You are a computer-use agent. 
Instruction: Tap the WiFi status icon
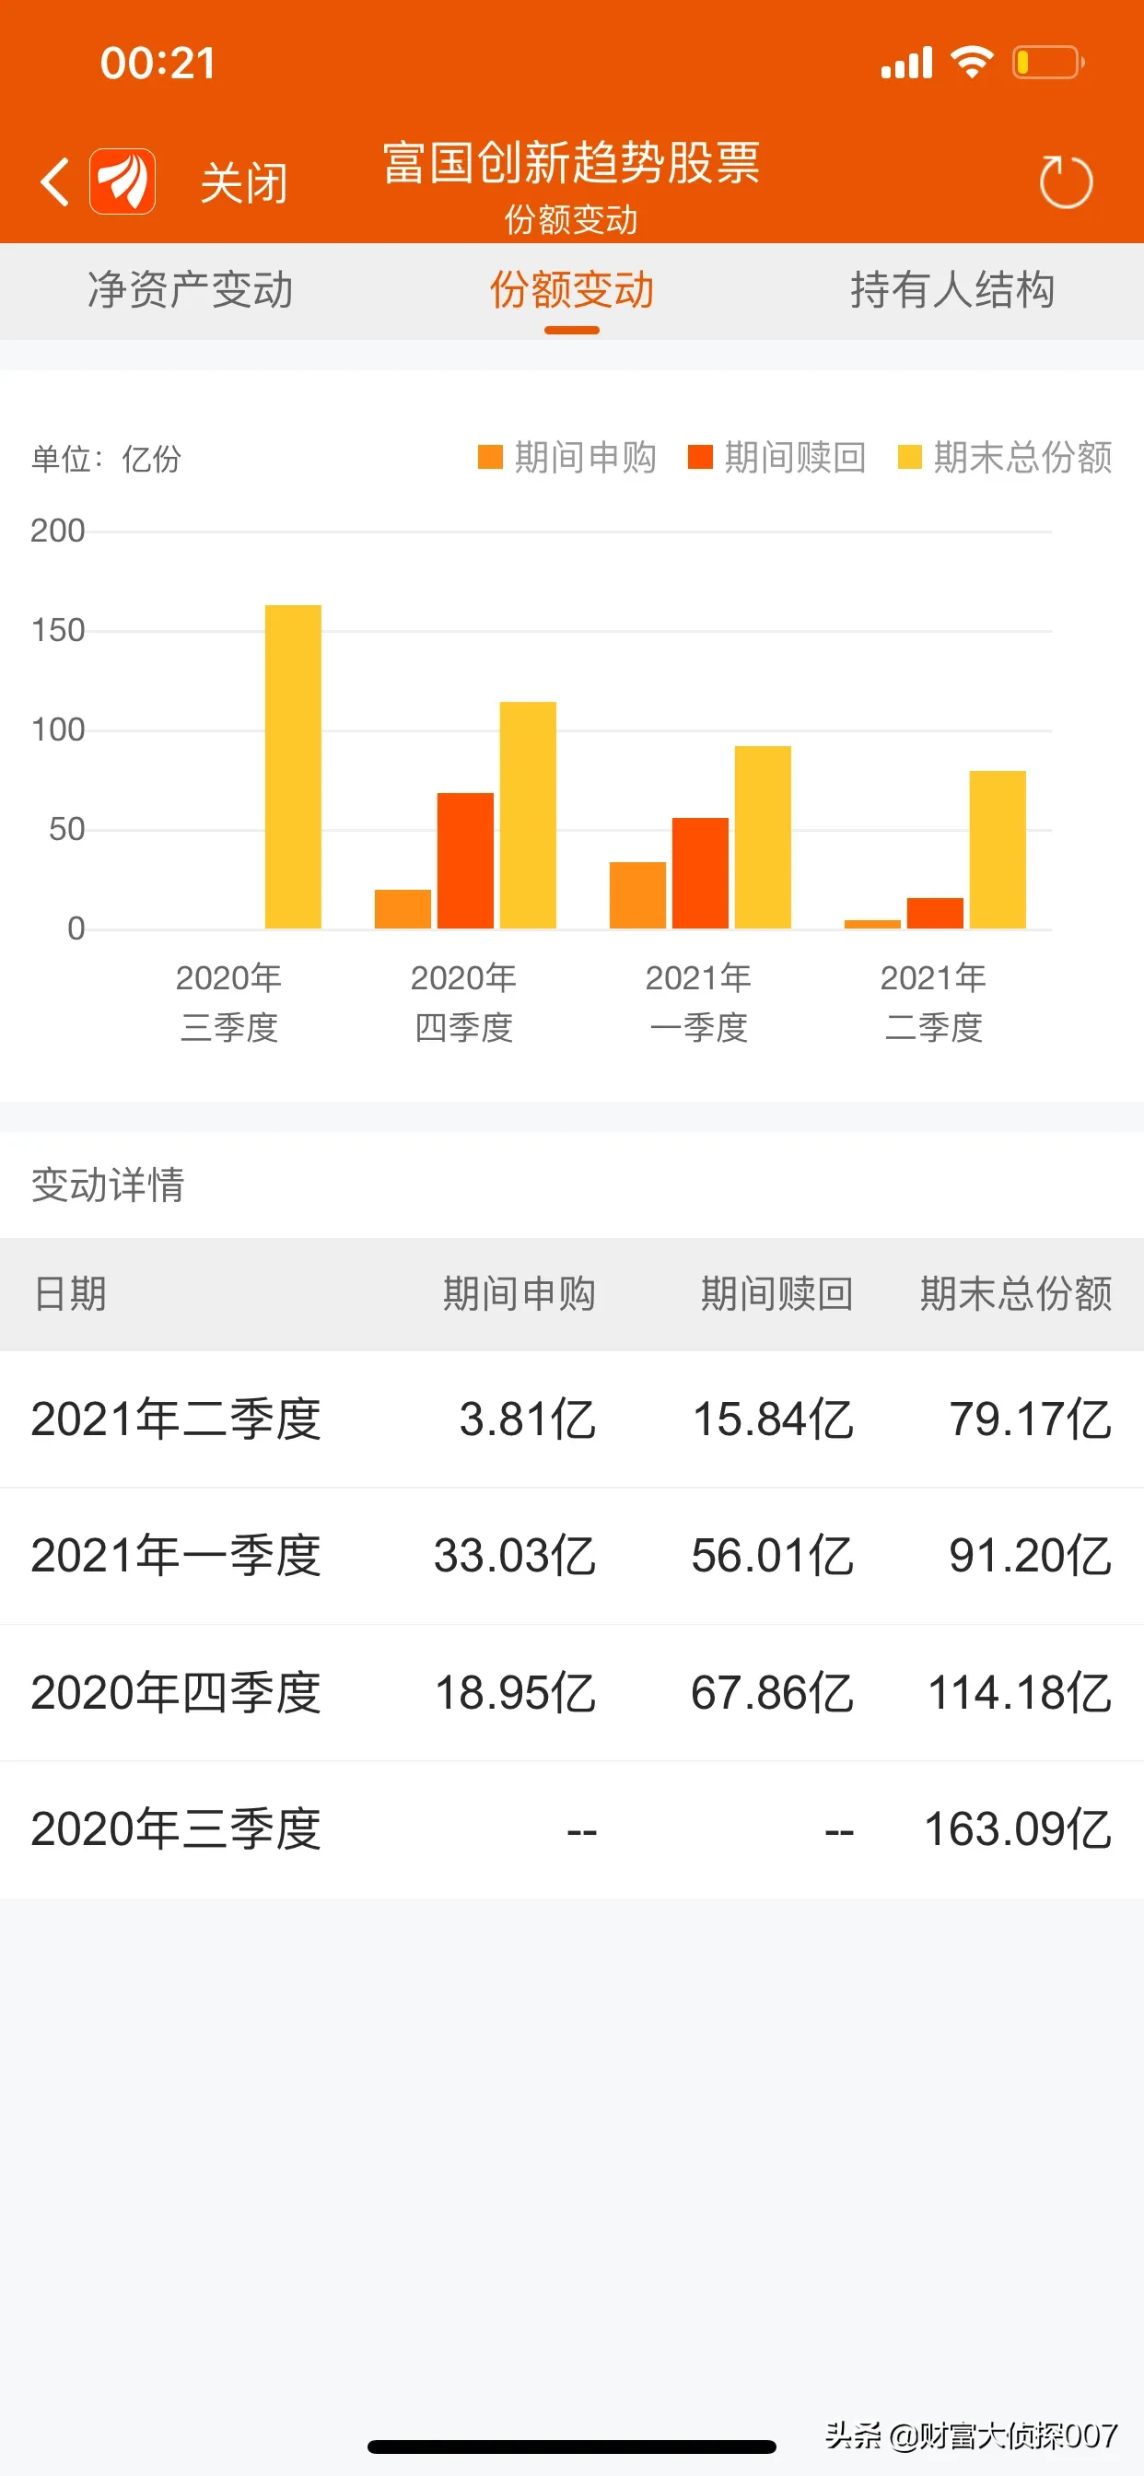972,63
